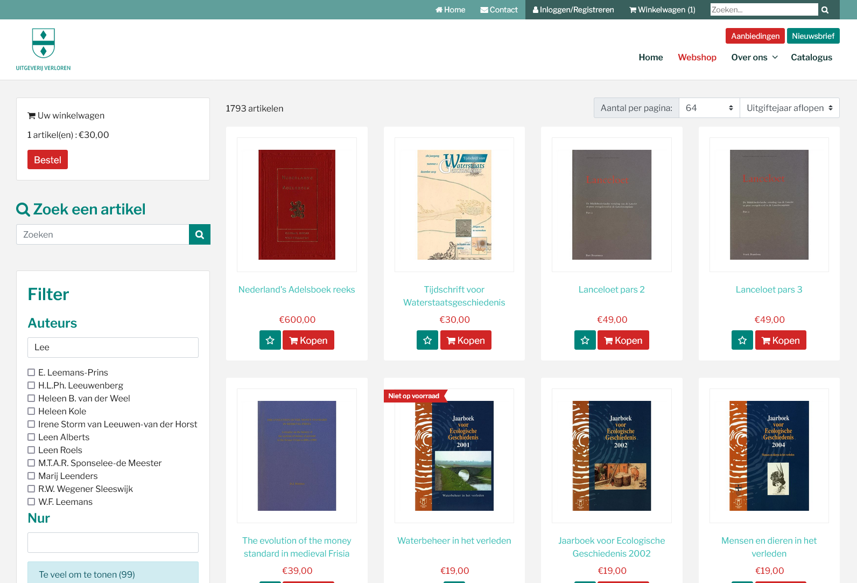
Task: Open the Nieuwsbrief button
Action: click(x=813, y=36)
